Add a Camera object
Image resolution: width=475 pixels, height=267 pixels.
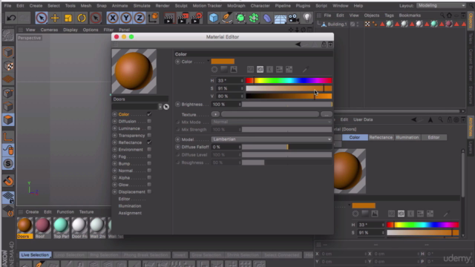[294, 18]
